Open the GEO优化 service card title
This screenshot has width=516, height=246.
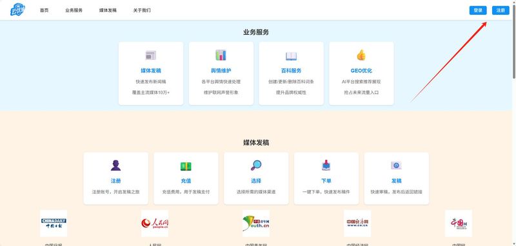click(x=361, y=71)
